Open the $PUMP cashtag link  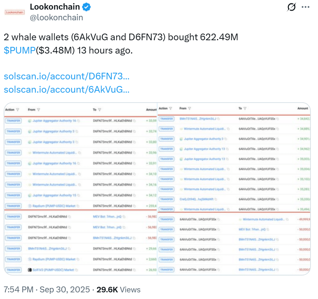tap(20, 51)
